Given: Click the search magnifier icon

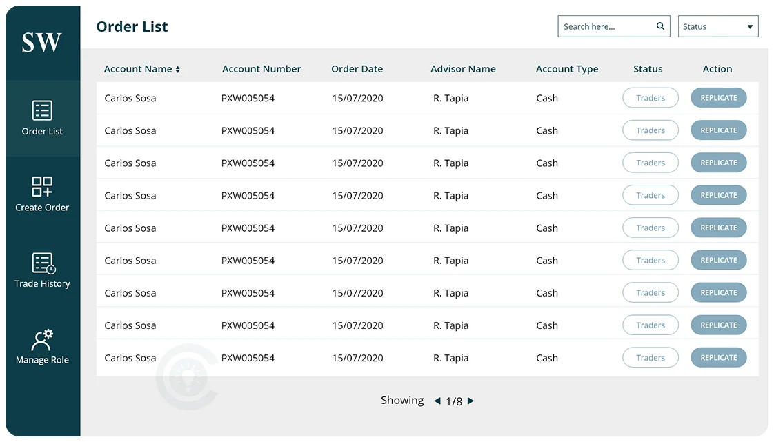Looking at the screenshot, I should tap(660, 26).
